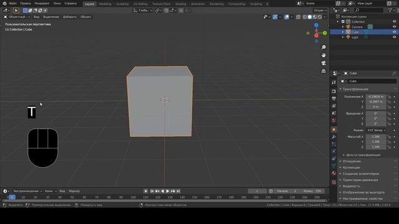The height and width of the screenshot is (224, 399).
Task: Click timeline playhead at frame 1
Action: 12,197
